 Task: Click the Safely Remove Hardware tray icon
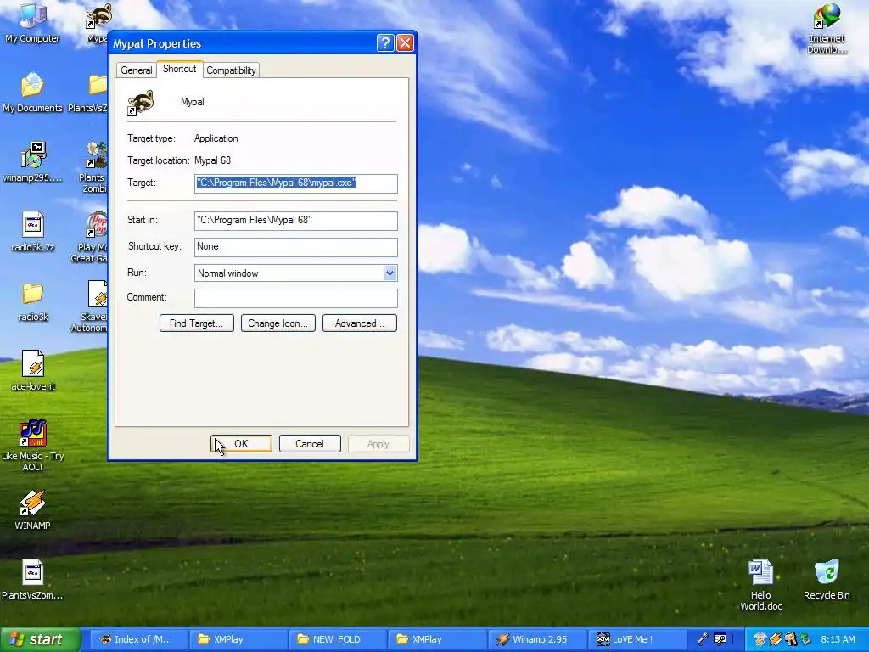[805, 639]
